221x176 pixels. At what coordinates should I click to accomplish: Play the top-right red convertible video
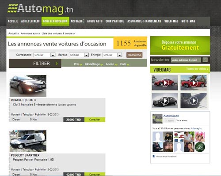[194, 83]
